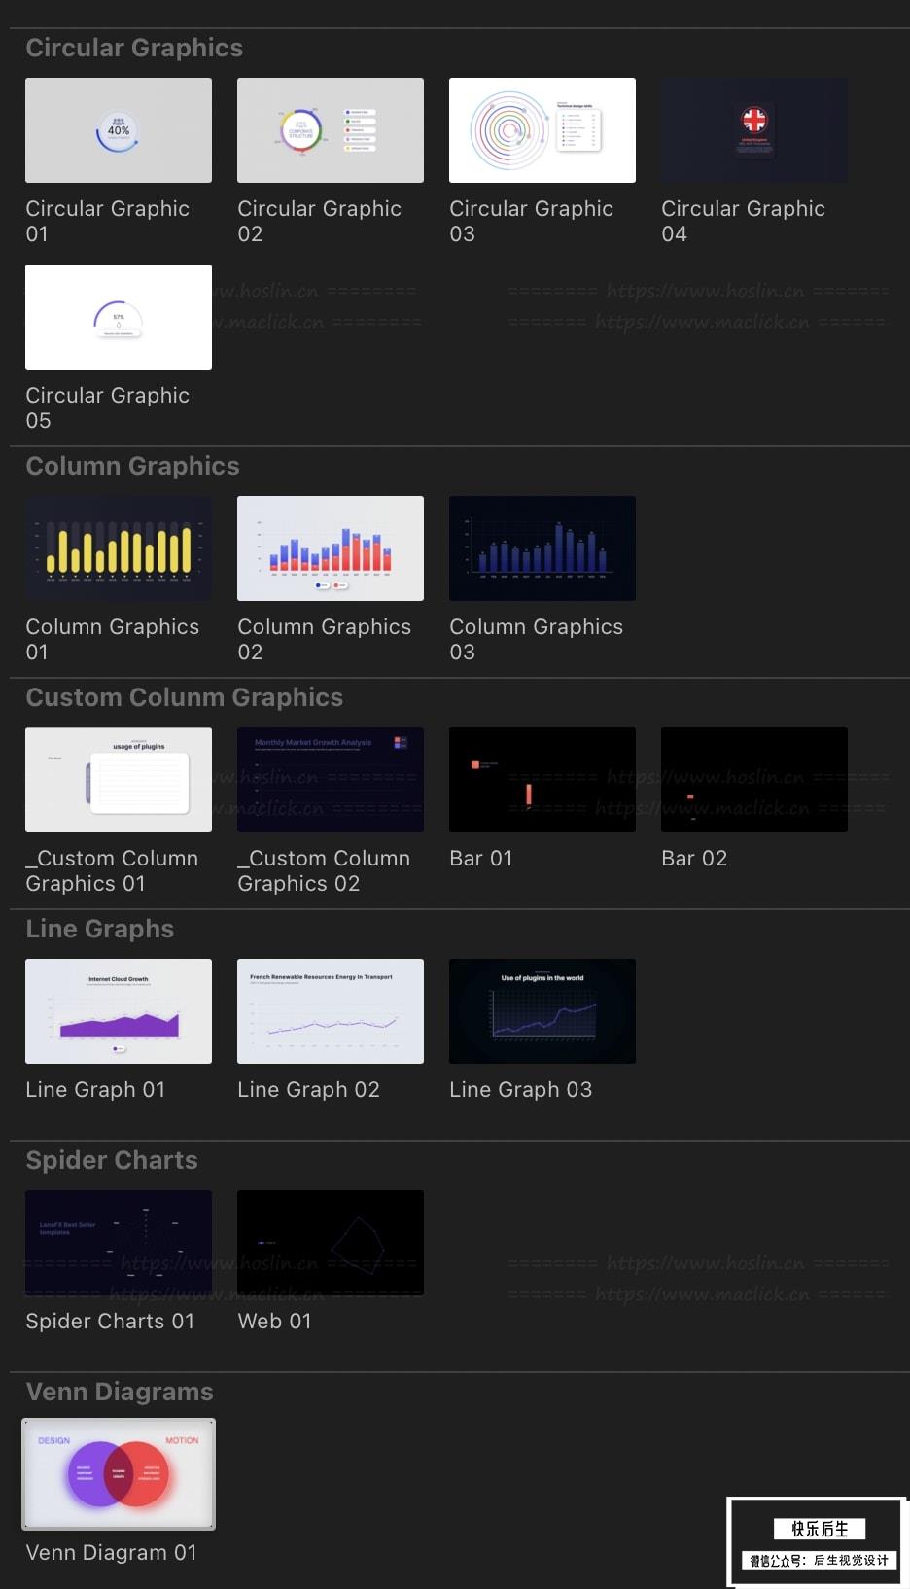Choose the Circular Graphic 03 thumbnail

(x=542, y=130)
